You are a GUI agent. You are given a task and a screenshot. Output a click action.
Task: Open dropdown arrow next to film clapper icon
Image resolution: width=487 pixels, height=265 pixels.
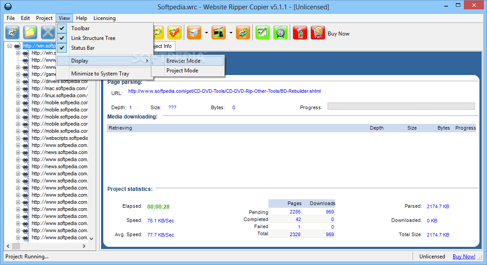tap(231, 32)
